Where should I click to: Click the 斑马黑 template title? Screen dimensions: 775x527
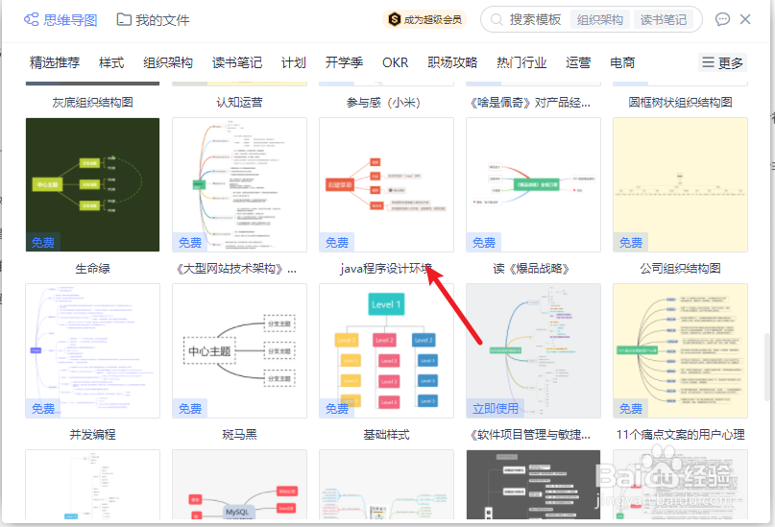240,435
